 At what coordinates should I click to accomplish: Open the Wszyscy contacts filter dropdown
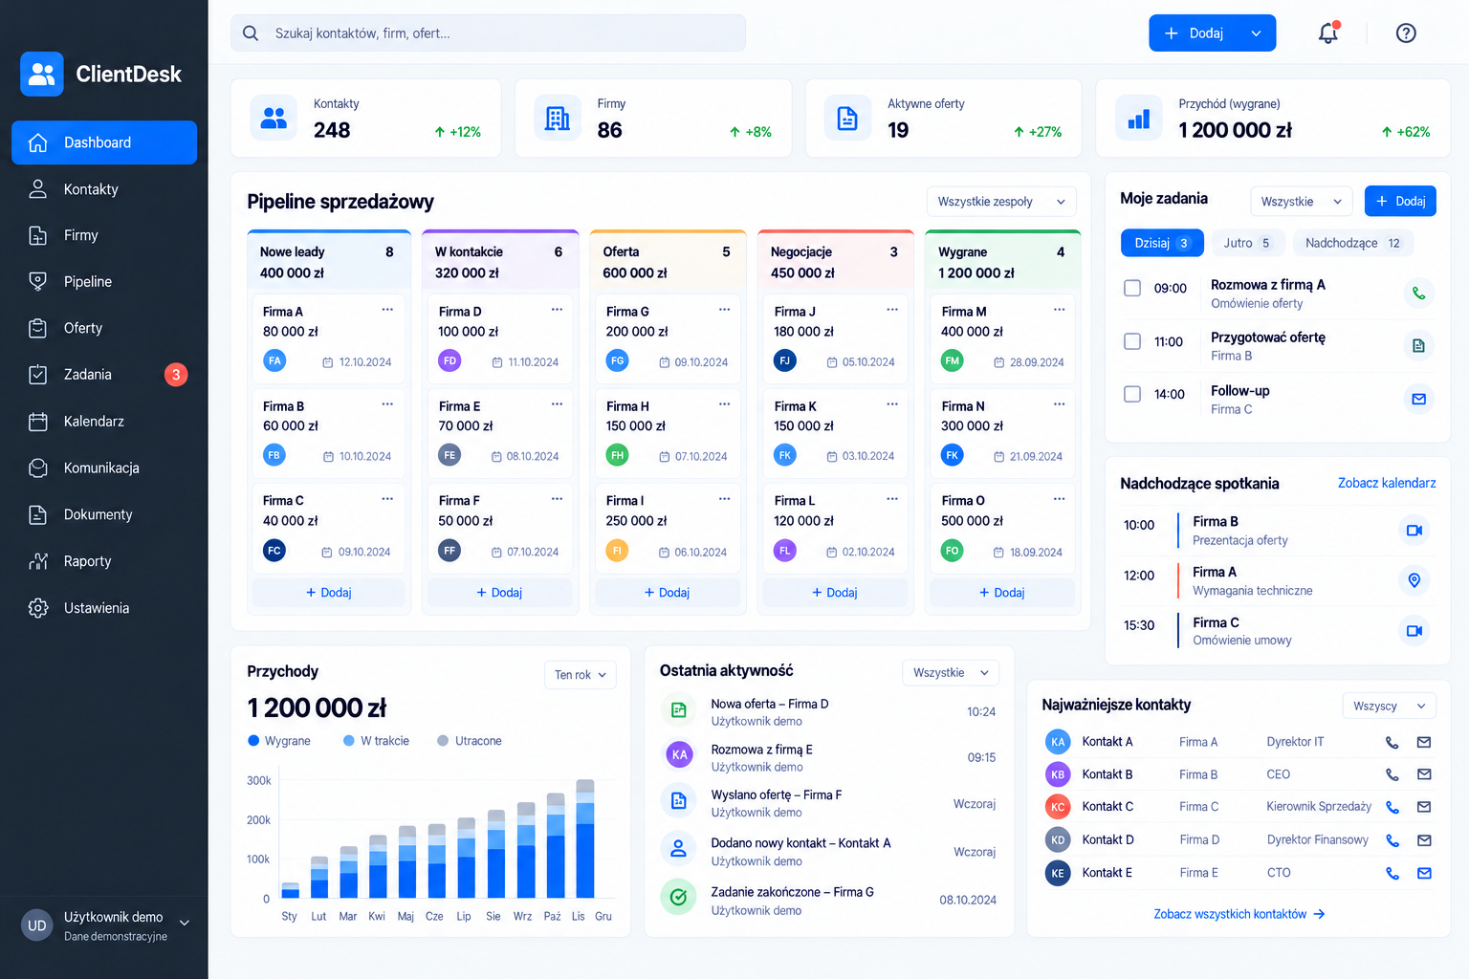coord(1390,707)
